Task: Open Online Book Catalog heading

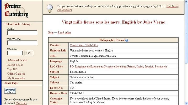Action: point(17,24)
